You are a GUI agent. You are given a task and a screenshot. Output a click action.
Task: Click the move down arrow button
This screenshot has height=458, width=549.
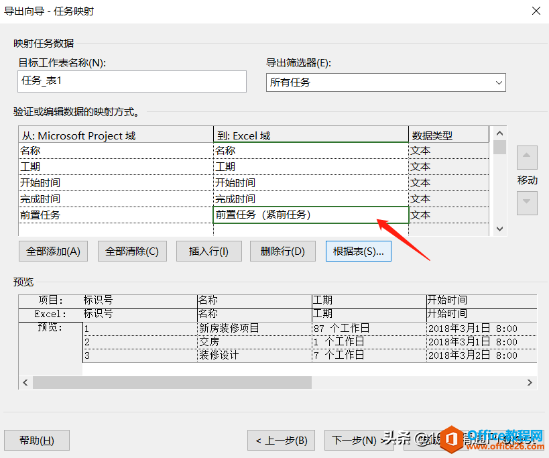527,202
